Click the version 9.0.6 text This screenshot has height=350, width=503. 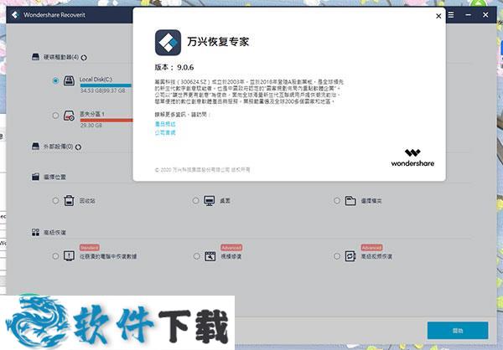tap(174, 67)
